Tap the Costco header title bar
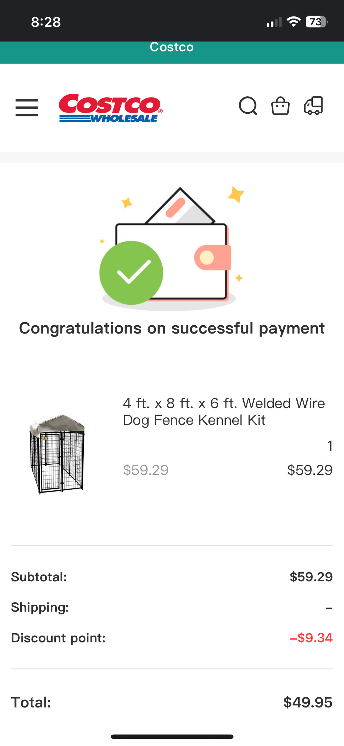The width and height of the screenshot is (344, 746). [172, 47]
